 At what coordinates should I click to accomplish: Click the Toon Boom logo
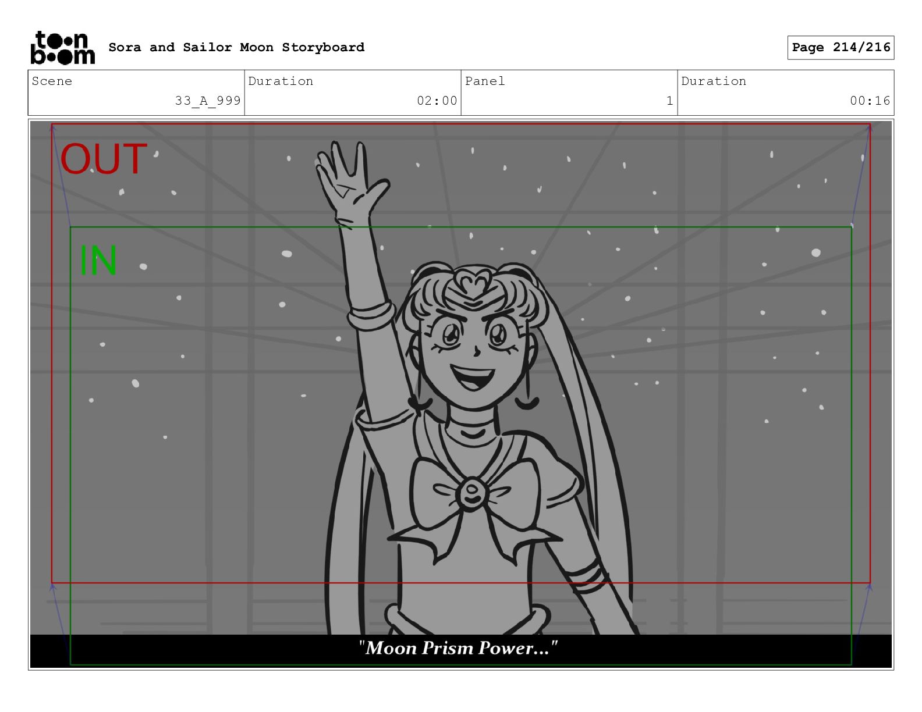[x=62, y=47]
